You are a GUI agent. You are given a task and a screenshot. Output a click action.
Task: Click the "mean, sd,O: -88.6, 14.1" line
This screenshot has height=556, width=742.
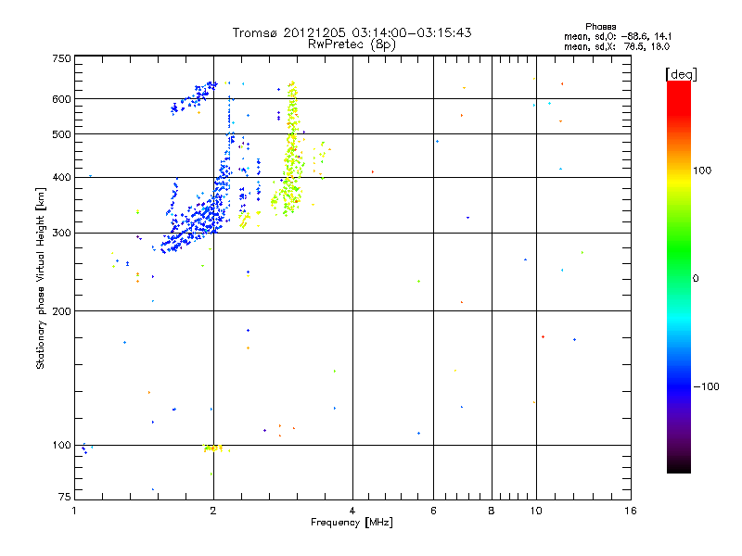[x=618, y=36]
